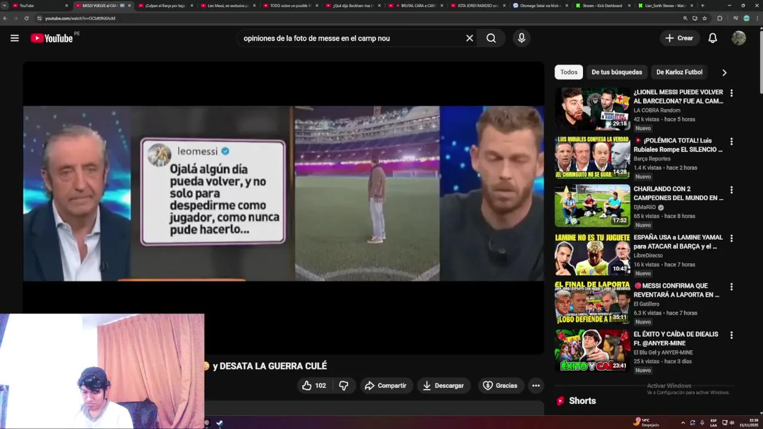Open YouTube notifications bell

(712, 38)
